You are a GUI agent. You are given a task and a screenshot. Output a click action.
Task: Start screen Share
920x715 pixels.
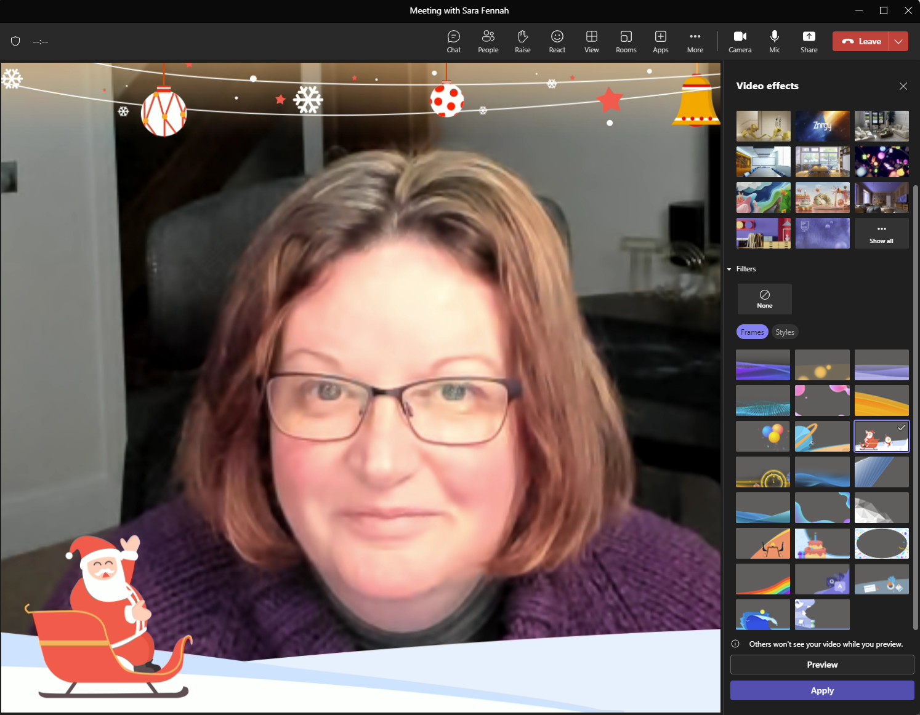(x=809, y=41)
